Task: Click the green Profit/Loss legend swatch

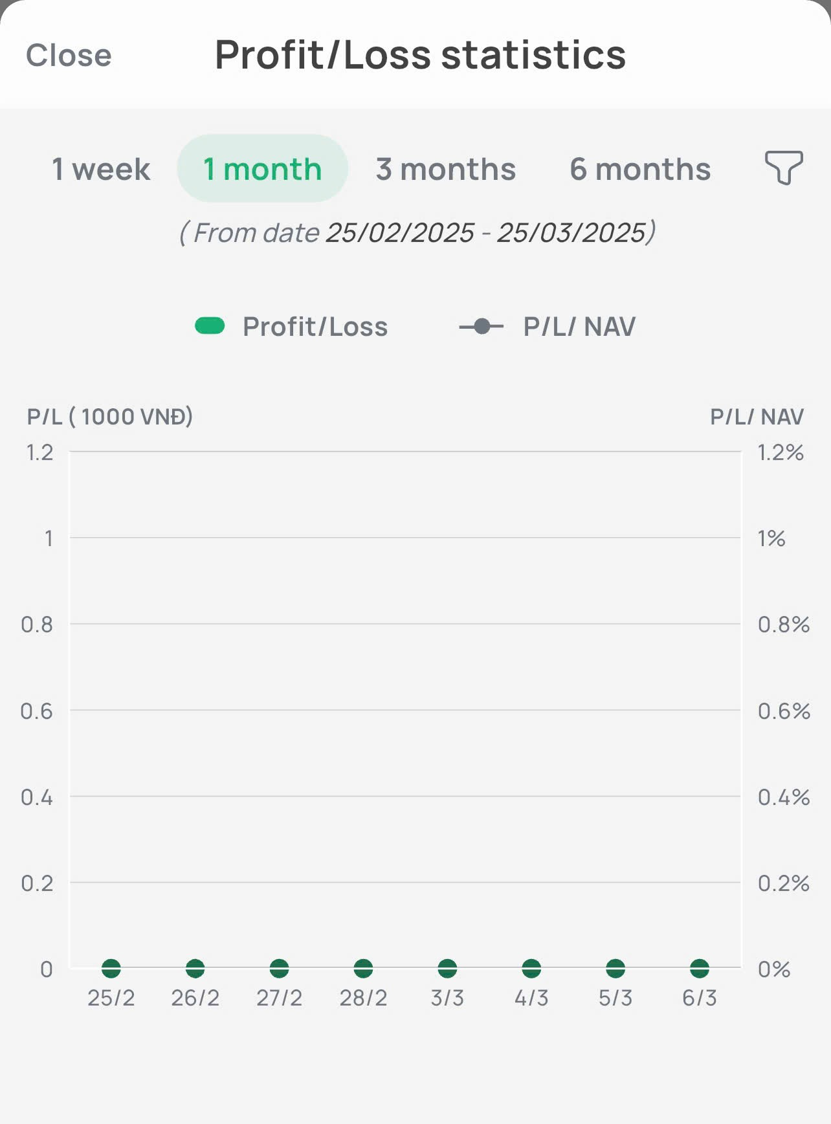Action: click(x=210, y=326)
